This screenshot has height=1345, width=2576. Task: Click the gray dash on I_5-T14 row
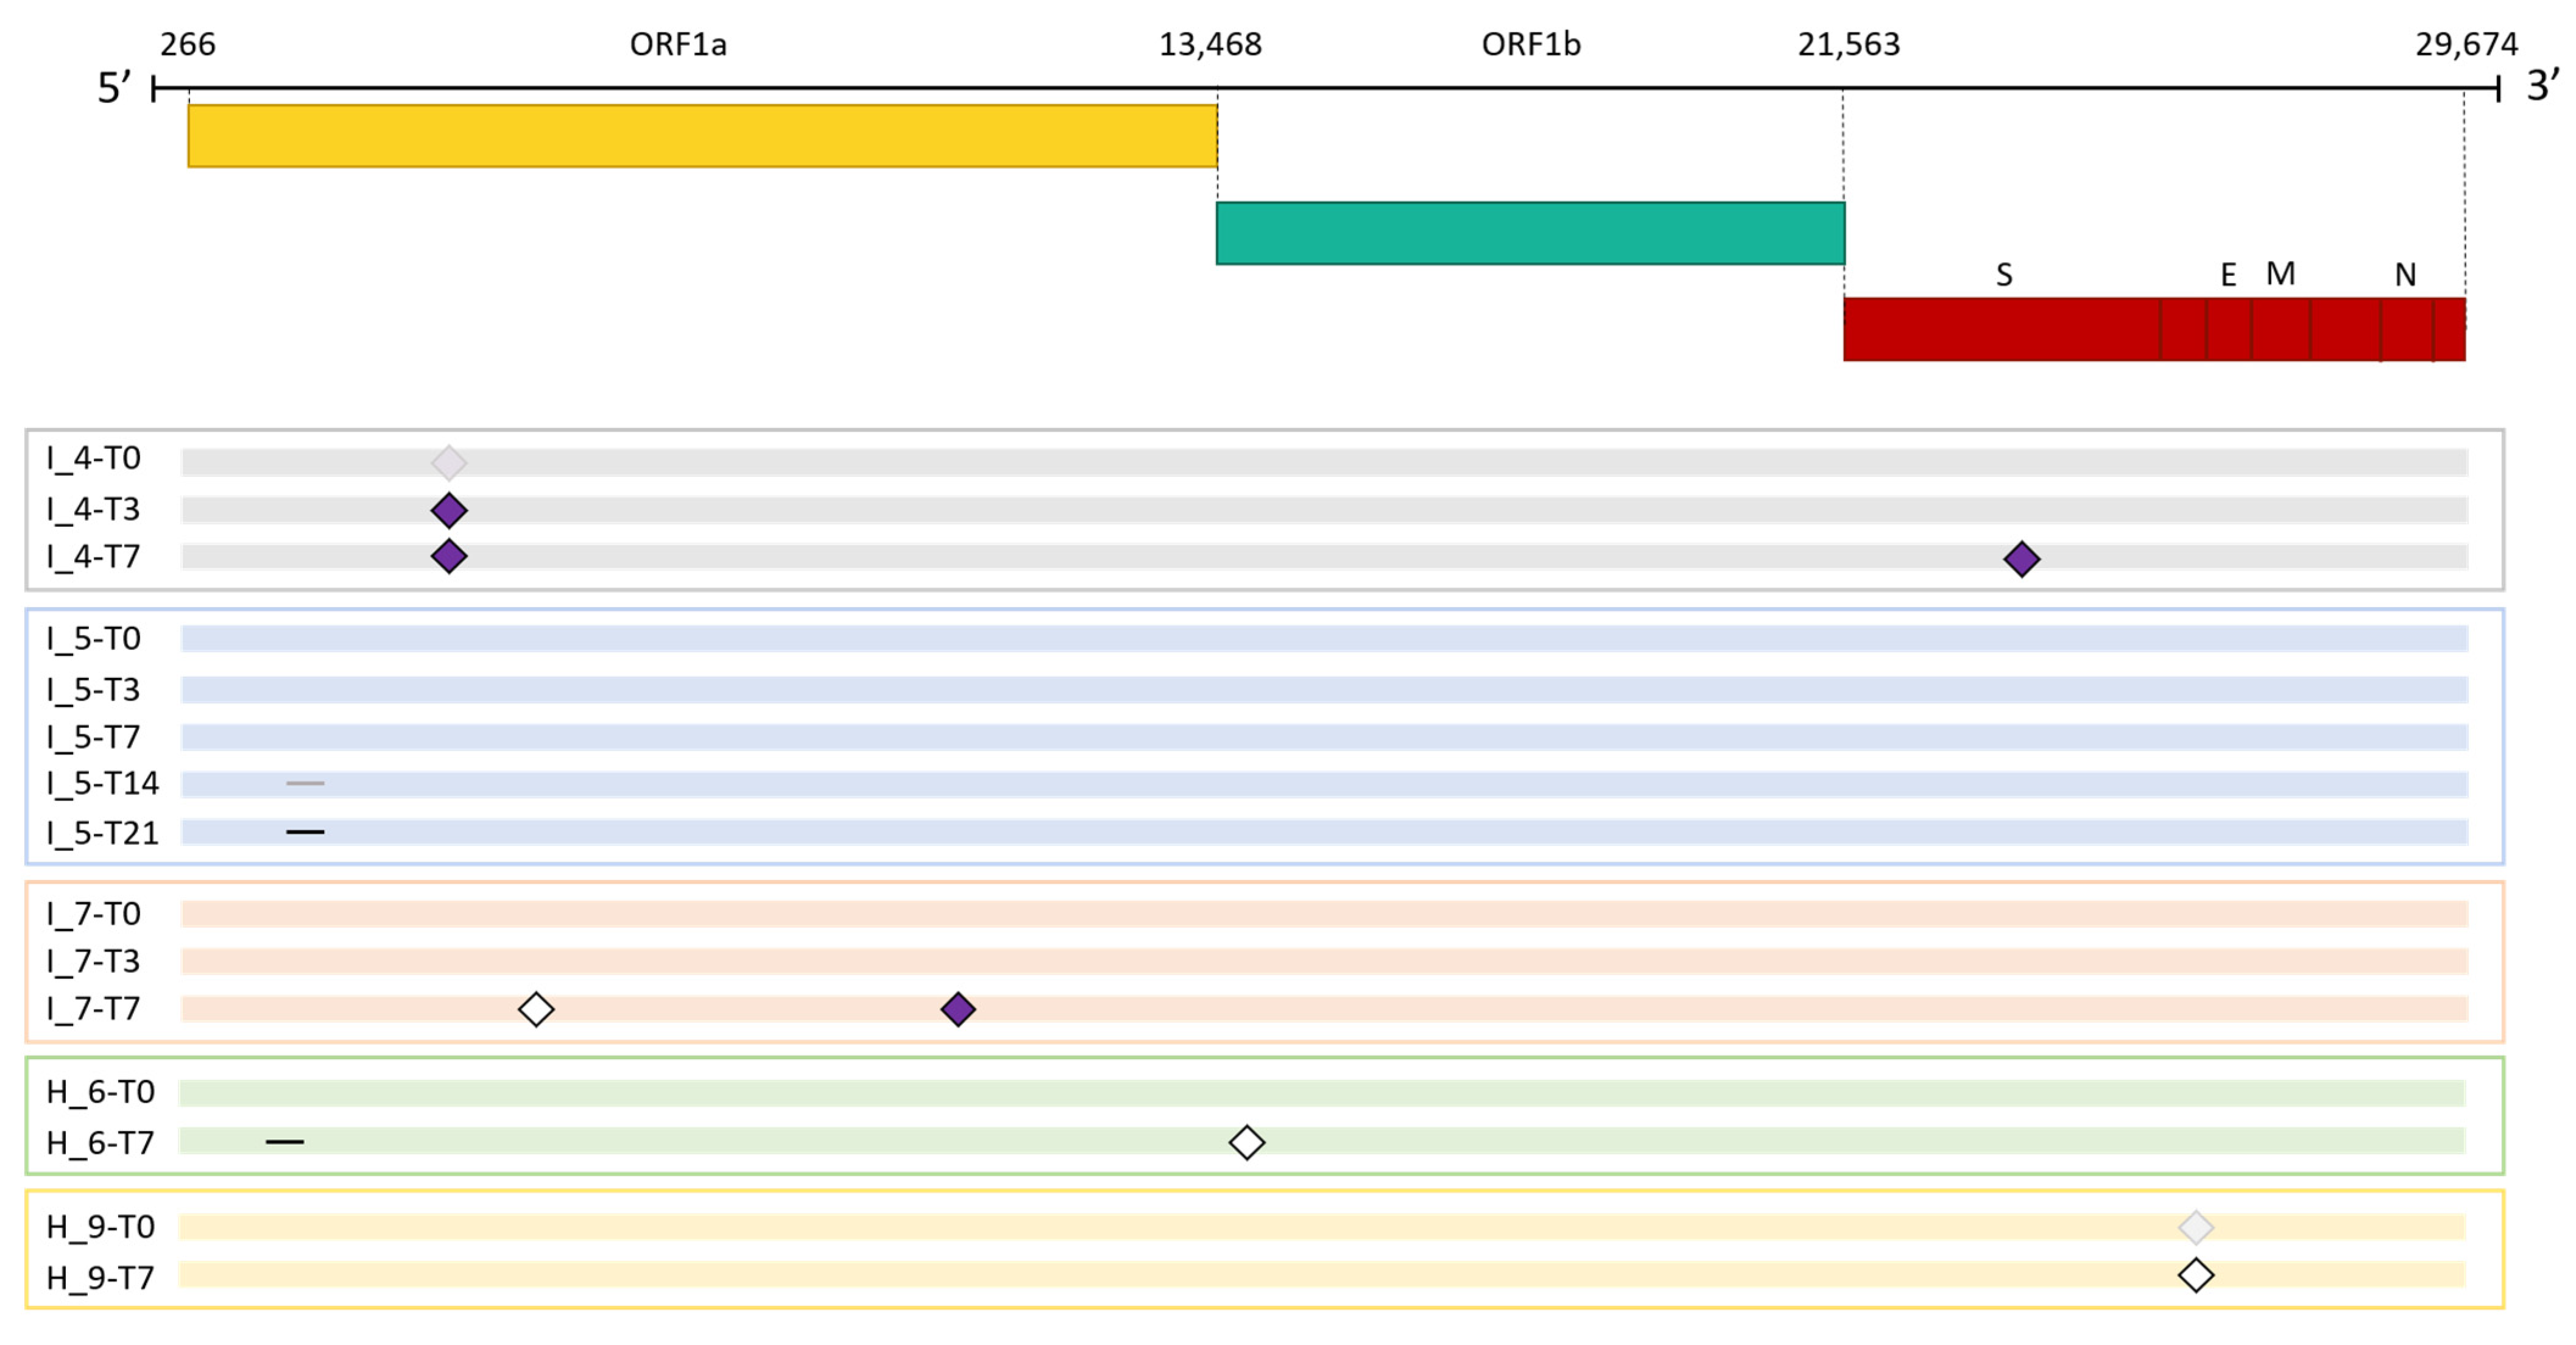tap(305, 783)
